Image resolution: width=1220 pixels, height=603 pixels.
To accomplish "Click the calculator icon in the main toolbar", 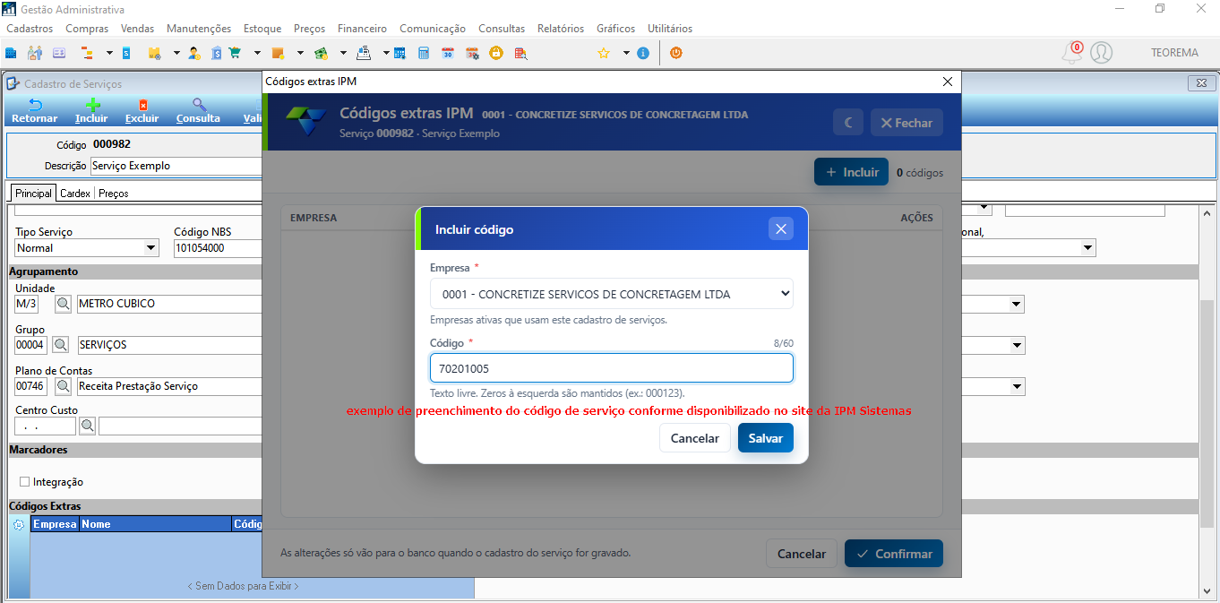I will [x=424, y=53].
